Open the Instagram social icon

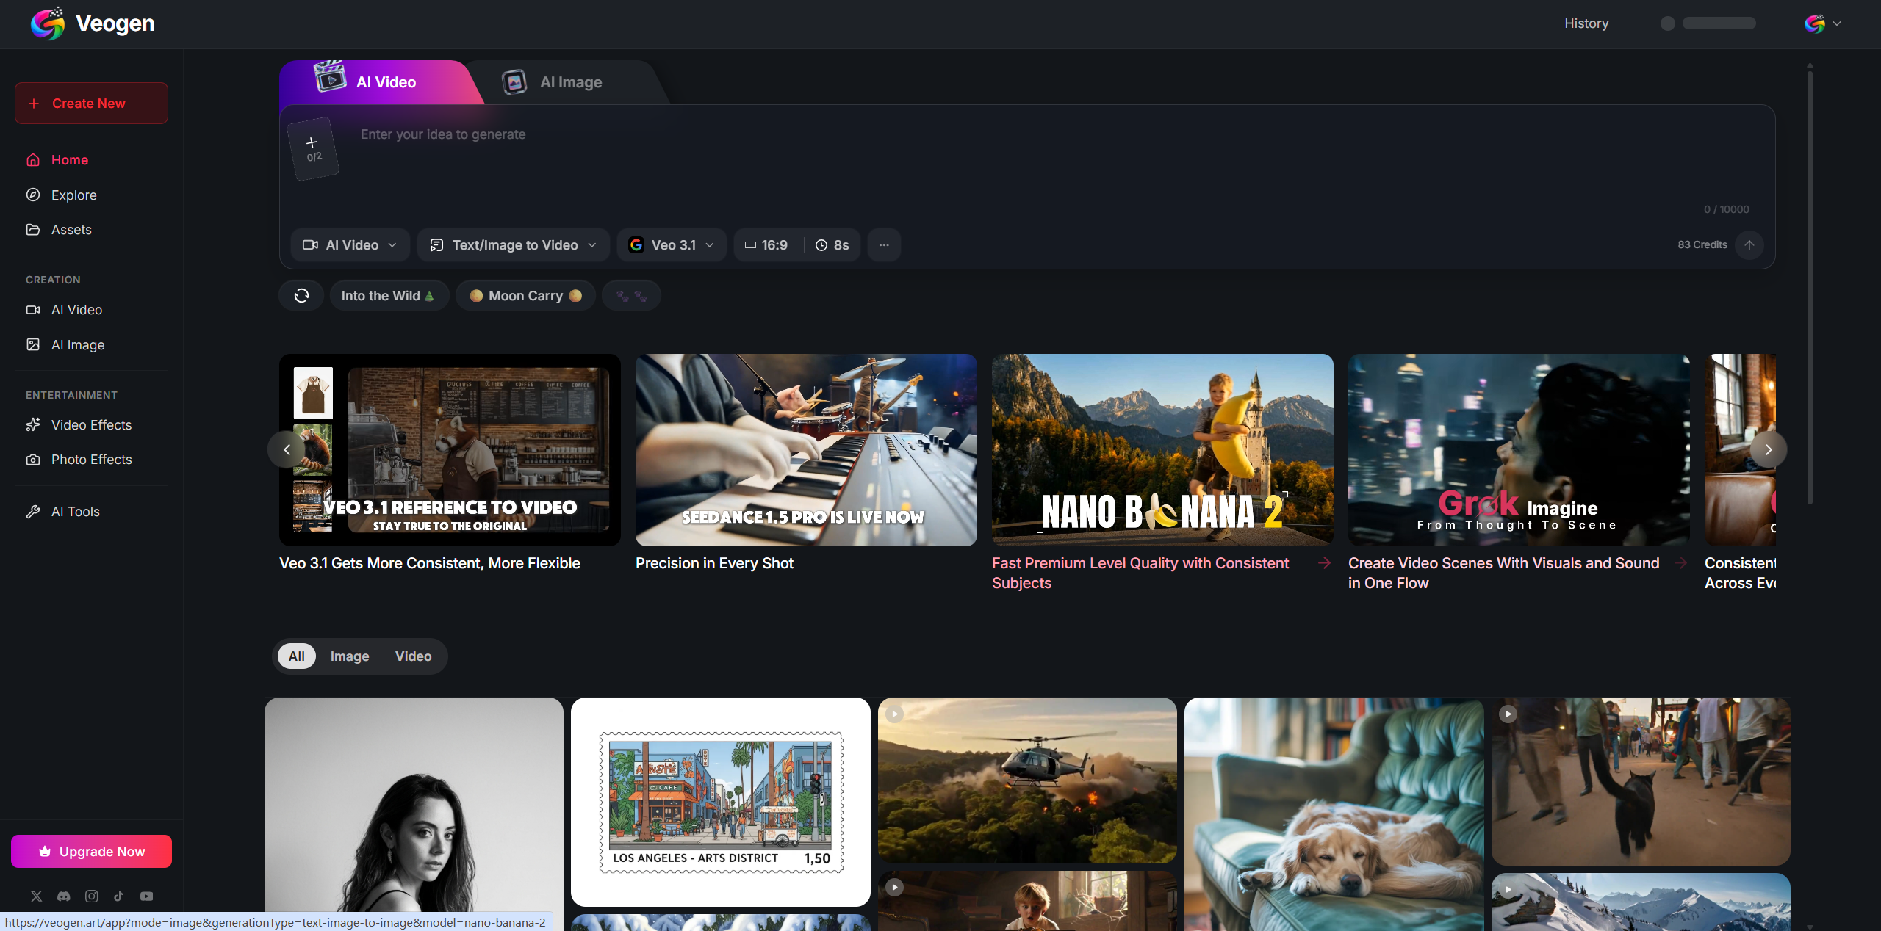(x=91, y=896)
